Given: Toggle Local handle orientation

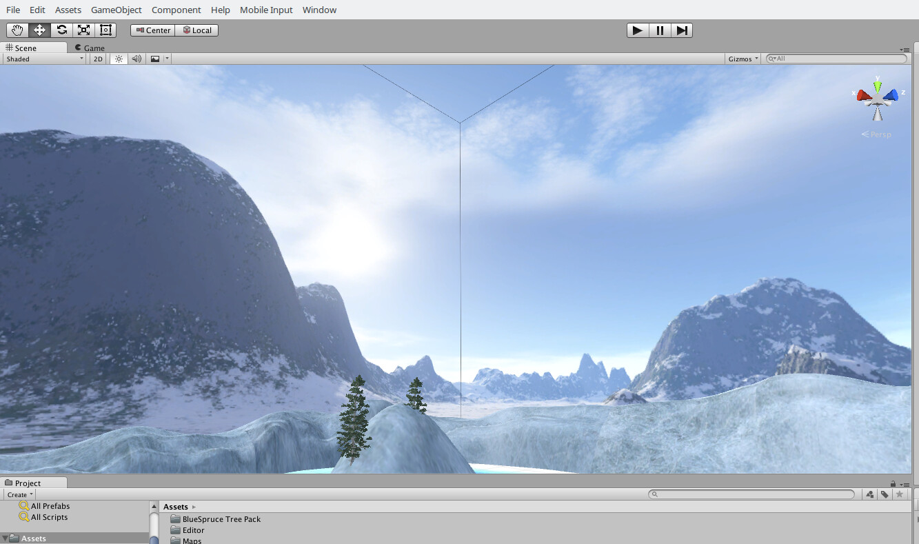Looking at the screenshot, I should 197,30.
